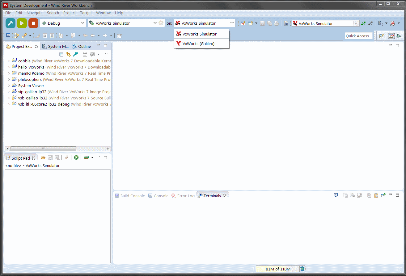Expand the cobble project node
This screenshot has width=406, height=276.
[x=9, y=61]
